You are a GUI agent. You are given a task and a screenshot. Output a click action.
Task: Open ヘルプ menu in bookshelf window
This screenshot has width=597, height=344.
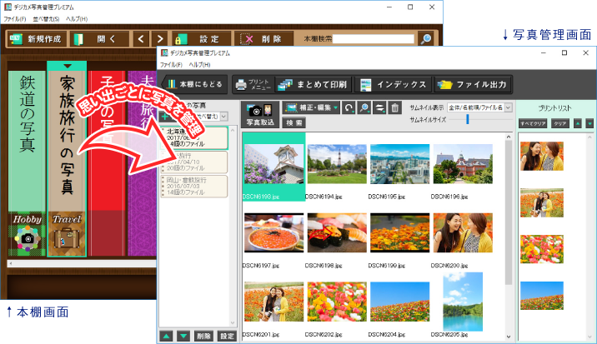point(77,18)
